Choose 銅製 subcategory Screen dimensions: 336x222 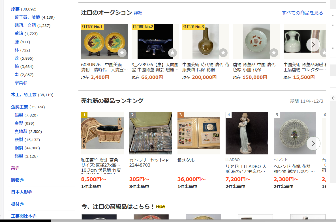[19, 148]
